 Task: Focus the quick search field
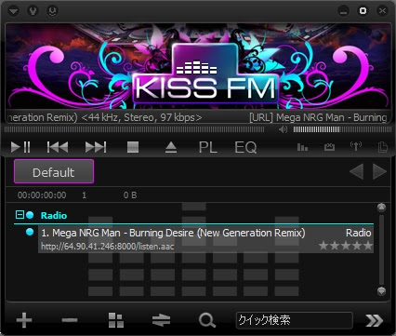coord(294,320)
